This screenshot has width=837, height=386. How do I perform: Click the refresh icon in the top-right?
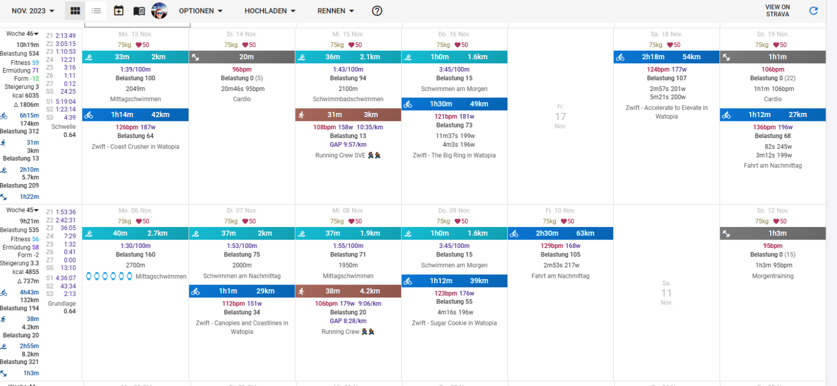[x=813, y=10]
